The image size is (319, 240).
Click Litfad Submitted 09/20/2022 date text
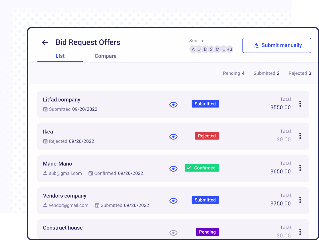pos(73,109)
